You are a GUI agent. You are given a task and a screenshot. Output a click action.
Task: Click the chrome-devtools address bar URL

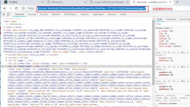click(x=91, y=8)
